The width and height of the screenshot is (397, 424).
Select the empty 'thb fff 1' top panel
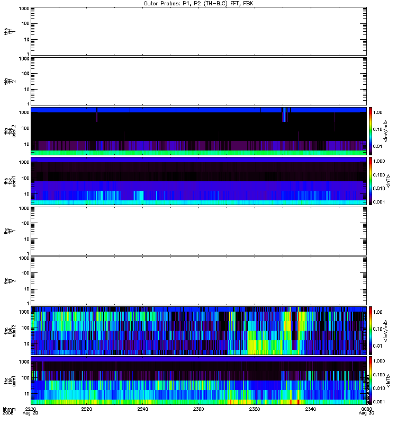[x=198, y=31]
